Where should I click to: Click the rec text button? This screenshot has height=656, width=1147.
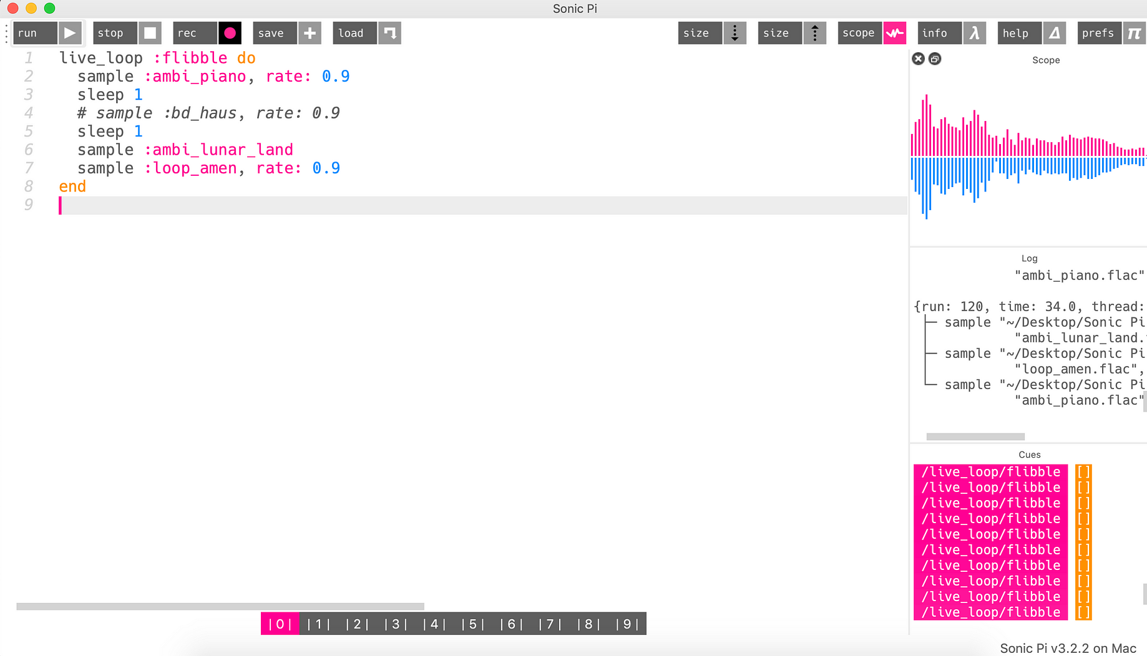195,33
